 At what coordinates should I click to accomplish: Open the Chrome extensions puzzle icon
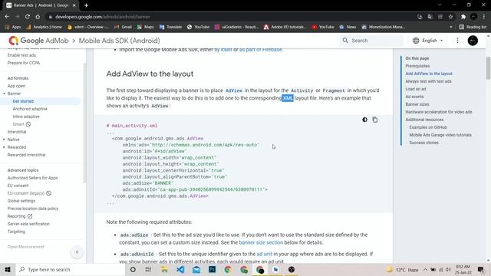[463, 17]
